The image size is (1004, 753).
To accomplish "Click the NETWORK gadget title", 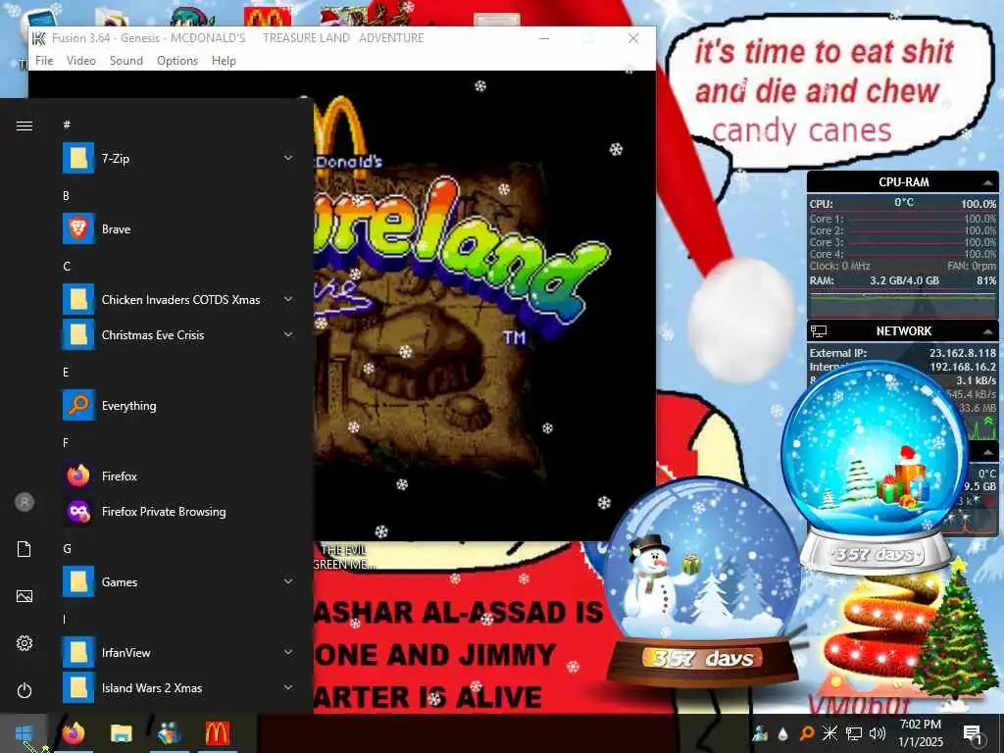I will pyautogui.click(x=903, y=331).
